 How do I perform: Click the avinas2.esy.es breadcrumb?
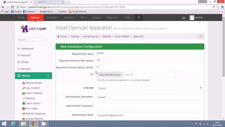click(91, 36)
